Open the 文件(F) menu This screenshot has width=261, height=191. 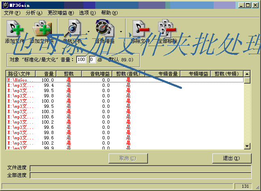tap(12, 13)
